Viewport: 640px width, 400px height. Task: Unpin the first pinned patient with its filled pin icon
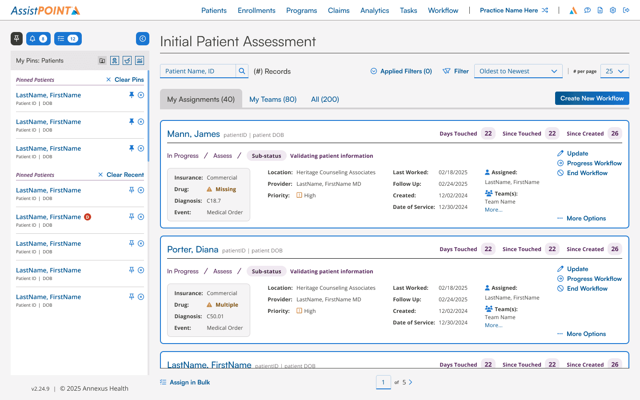(x=132, y=95)
